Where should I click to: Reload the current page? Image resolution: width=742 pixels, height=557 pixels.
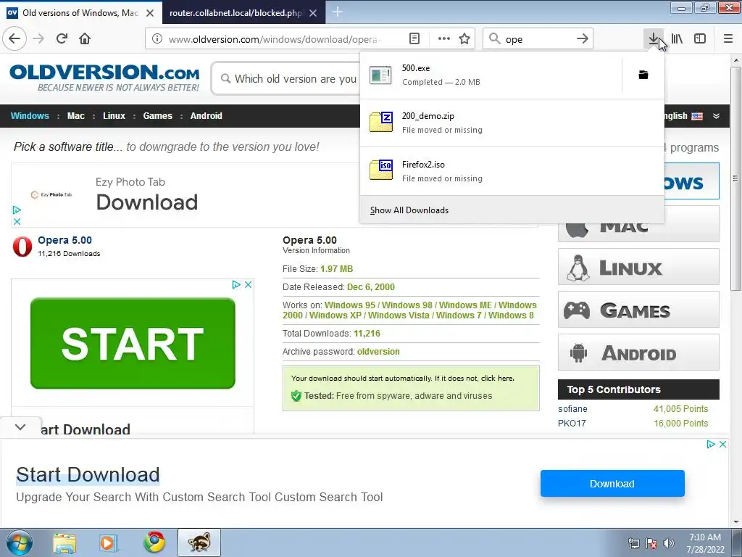(x=62, y=38)
